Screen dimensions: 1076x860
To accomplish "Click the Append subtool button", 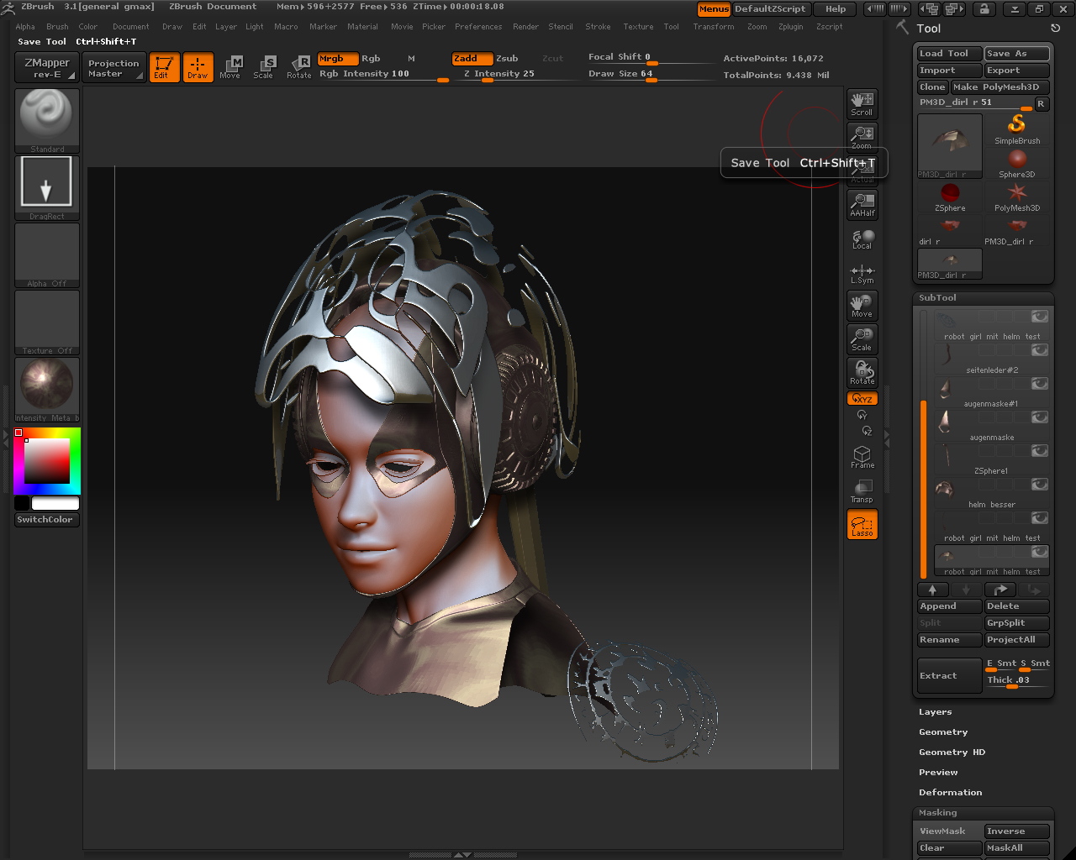I will click(950, 606).
